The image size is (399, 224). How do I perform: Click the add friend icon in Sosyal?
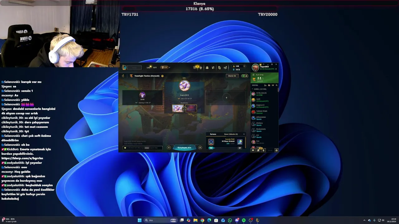[x=265, y=85]
